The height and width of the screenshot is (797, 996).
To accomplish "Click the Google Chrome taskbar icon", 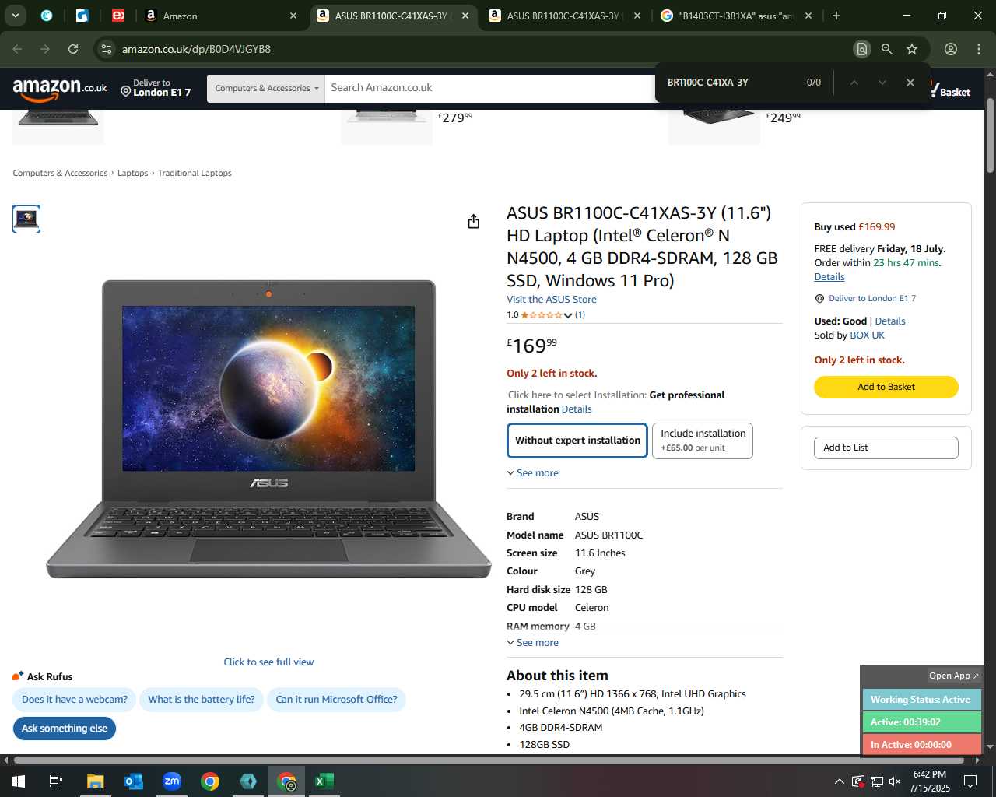I will (x=209, y=781).
